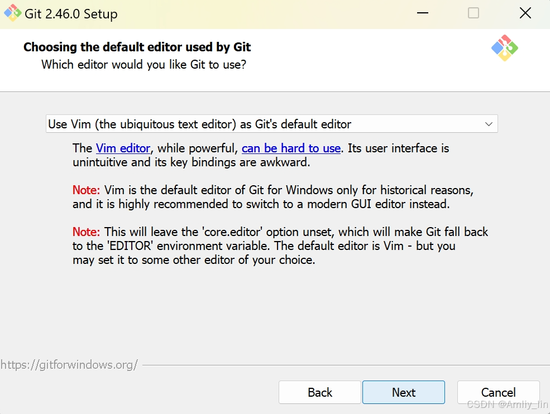Proceed with the Next button
Screen dimensions: 550x414
click(403, 392)
